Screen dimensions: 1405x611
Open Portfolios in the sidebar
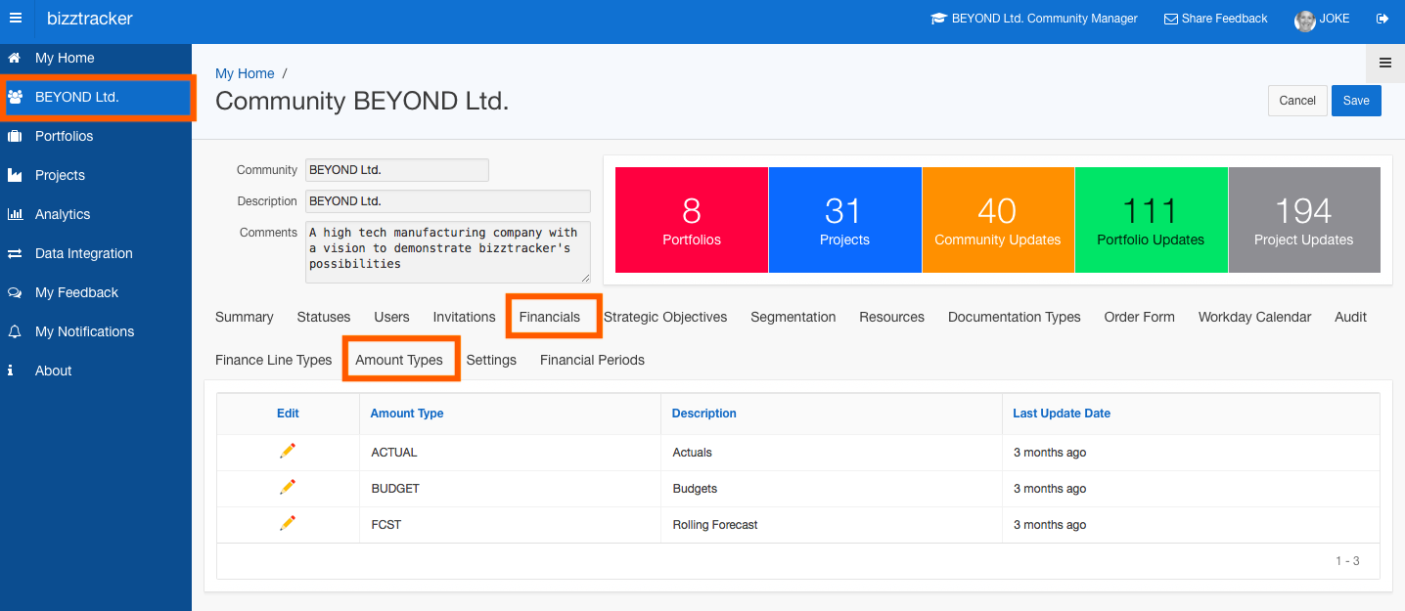click(x=96, y=136)
